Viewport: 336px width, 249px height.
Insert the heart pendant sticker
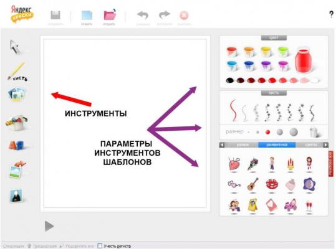coord(234,164)
